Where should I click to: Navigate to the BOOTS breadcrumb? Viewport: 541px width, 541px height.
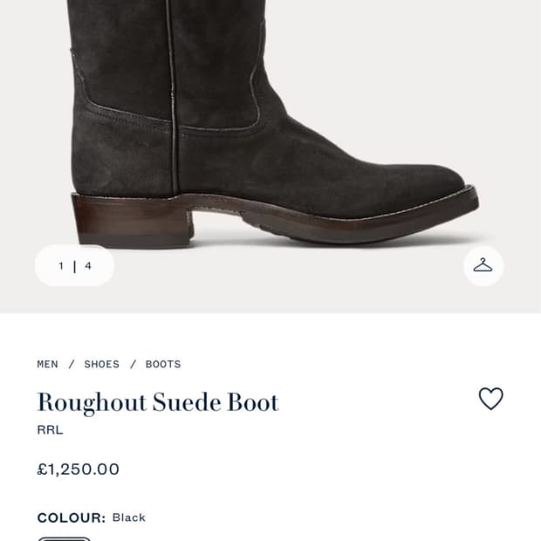click(x=163, y=364)
